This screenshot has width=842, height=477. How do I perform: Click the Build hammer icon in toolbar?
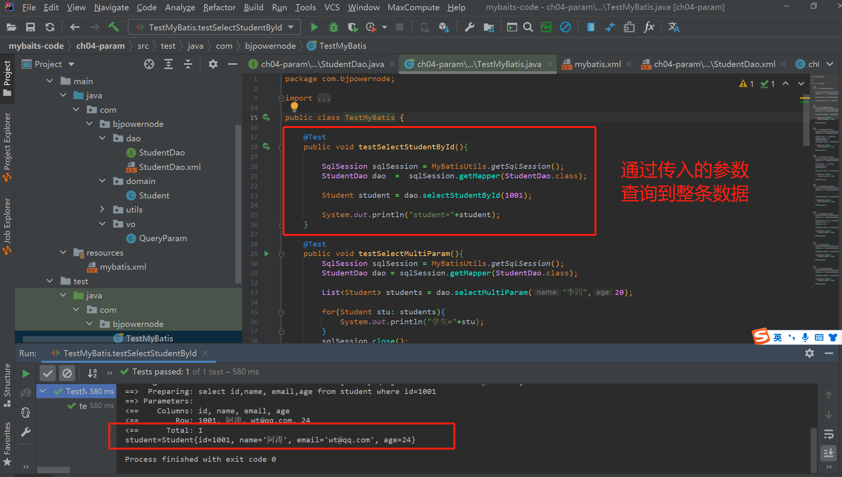pos(114,27)
